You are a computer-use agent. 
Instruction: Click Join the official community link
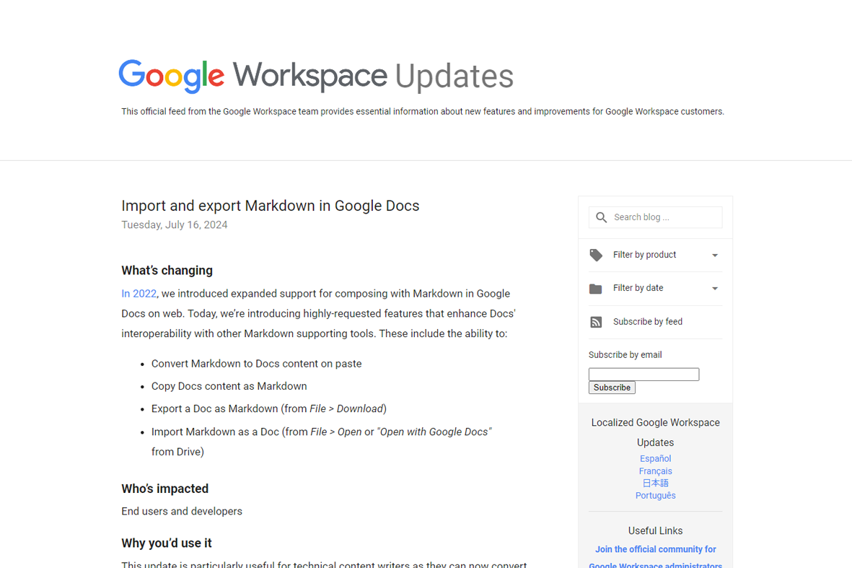pos(655,549)
